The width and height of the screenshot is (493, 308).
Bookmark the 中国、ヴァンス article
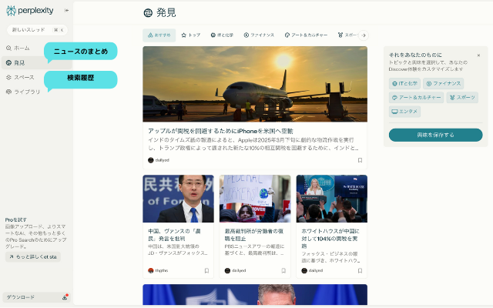tap(206, 270)
